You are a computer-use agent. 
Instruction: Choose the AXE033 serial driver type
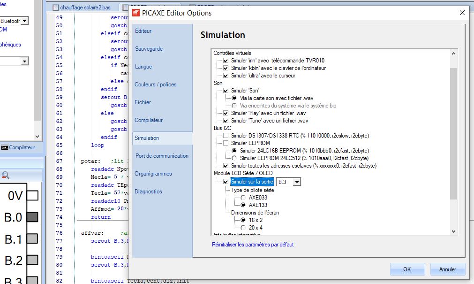tap(243, 198)
